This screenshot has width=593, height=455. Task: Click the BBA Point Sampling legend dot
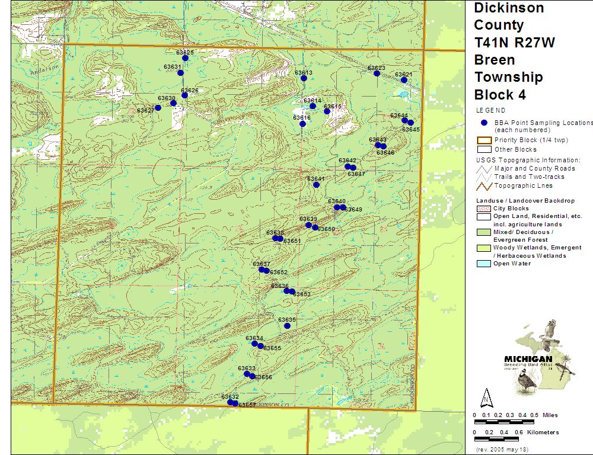[x=484, y=123]
